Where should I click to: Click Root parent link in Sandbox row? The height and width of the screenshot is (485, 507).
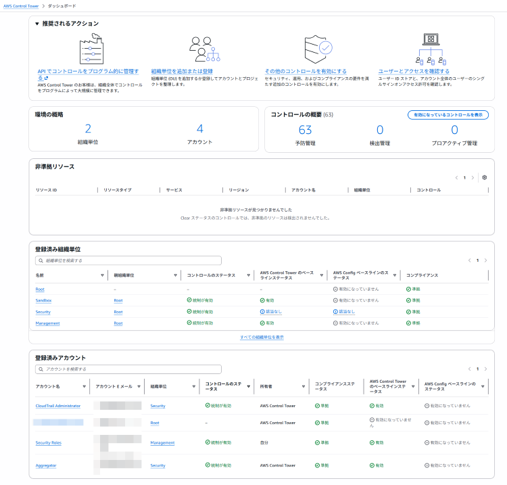[x=118, y=300]
